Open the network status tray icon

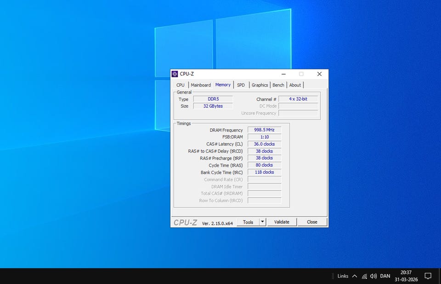click(x=364, y=276)
